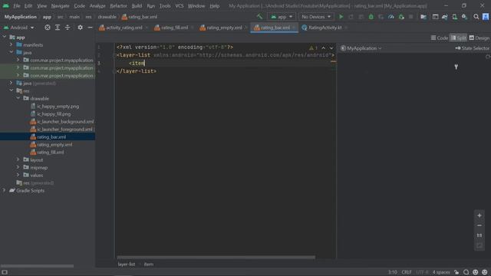Open Project Structure folder icon
Screen dimensions: 491x276
(x=423, y=17)
